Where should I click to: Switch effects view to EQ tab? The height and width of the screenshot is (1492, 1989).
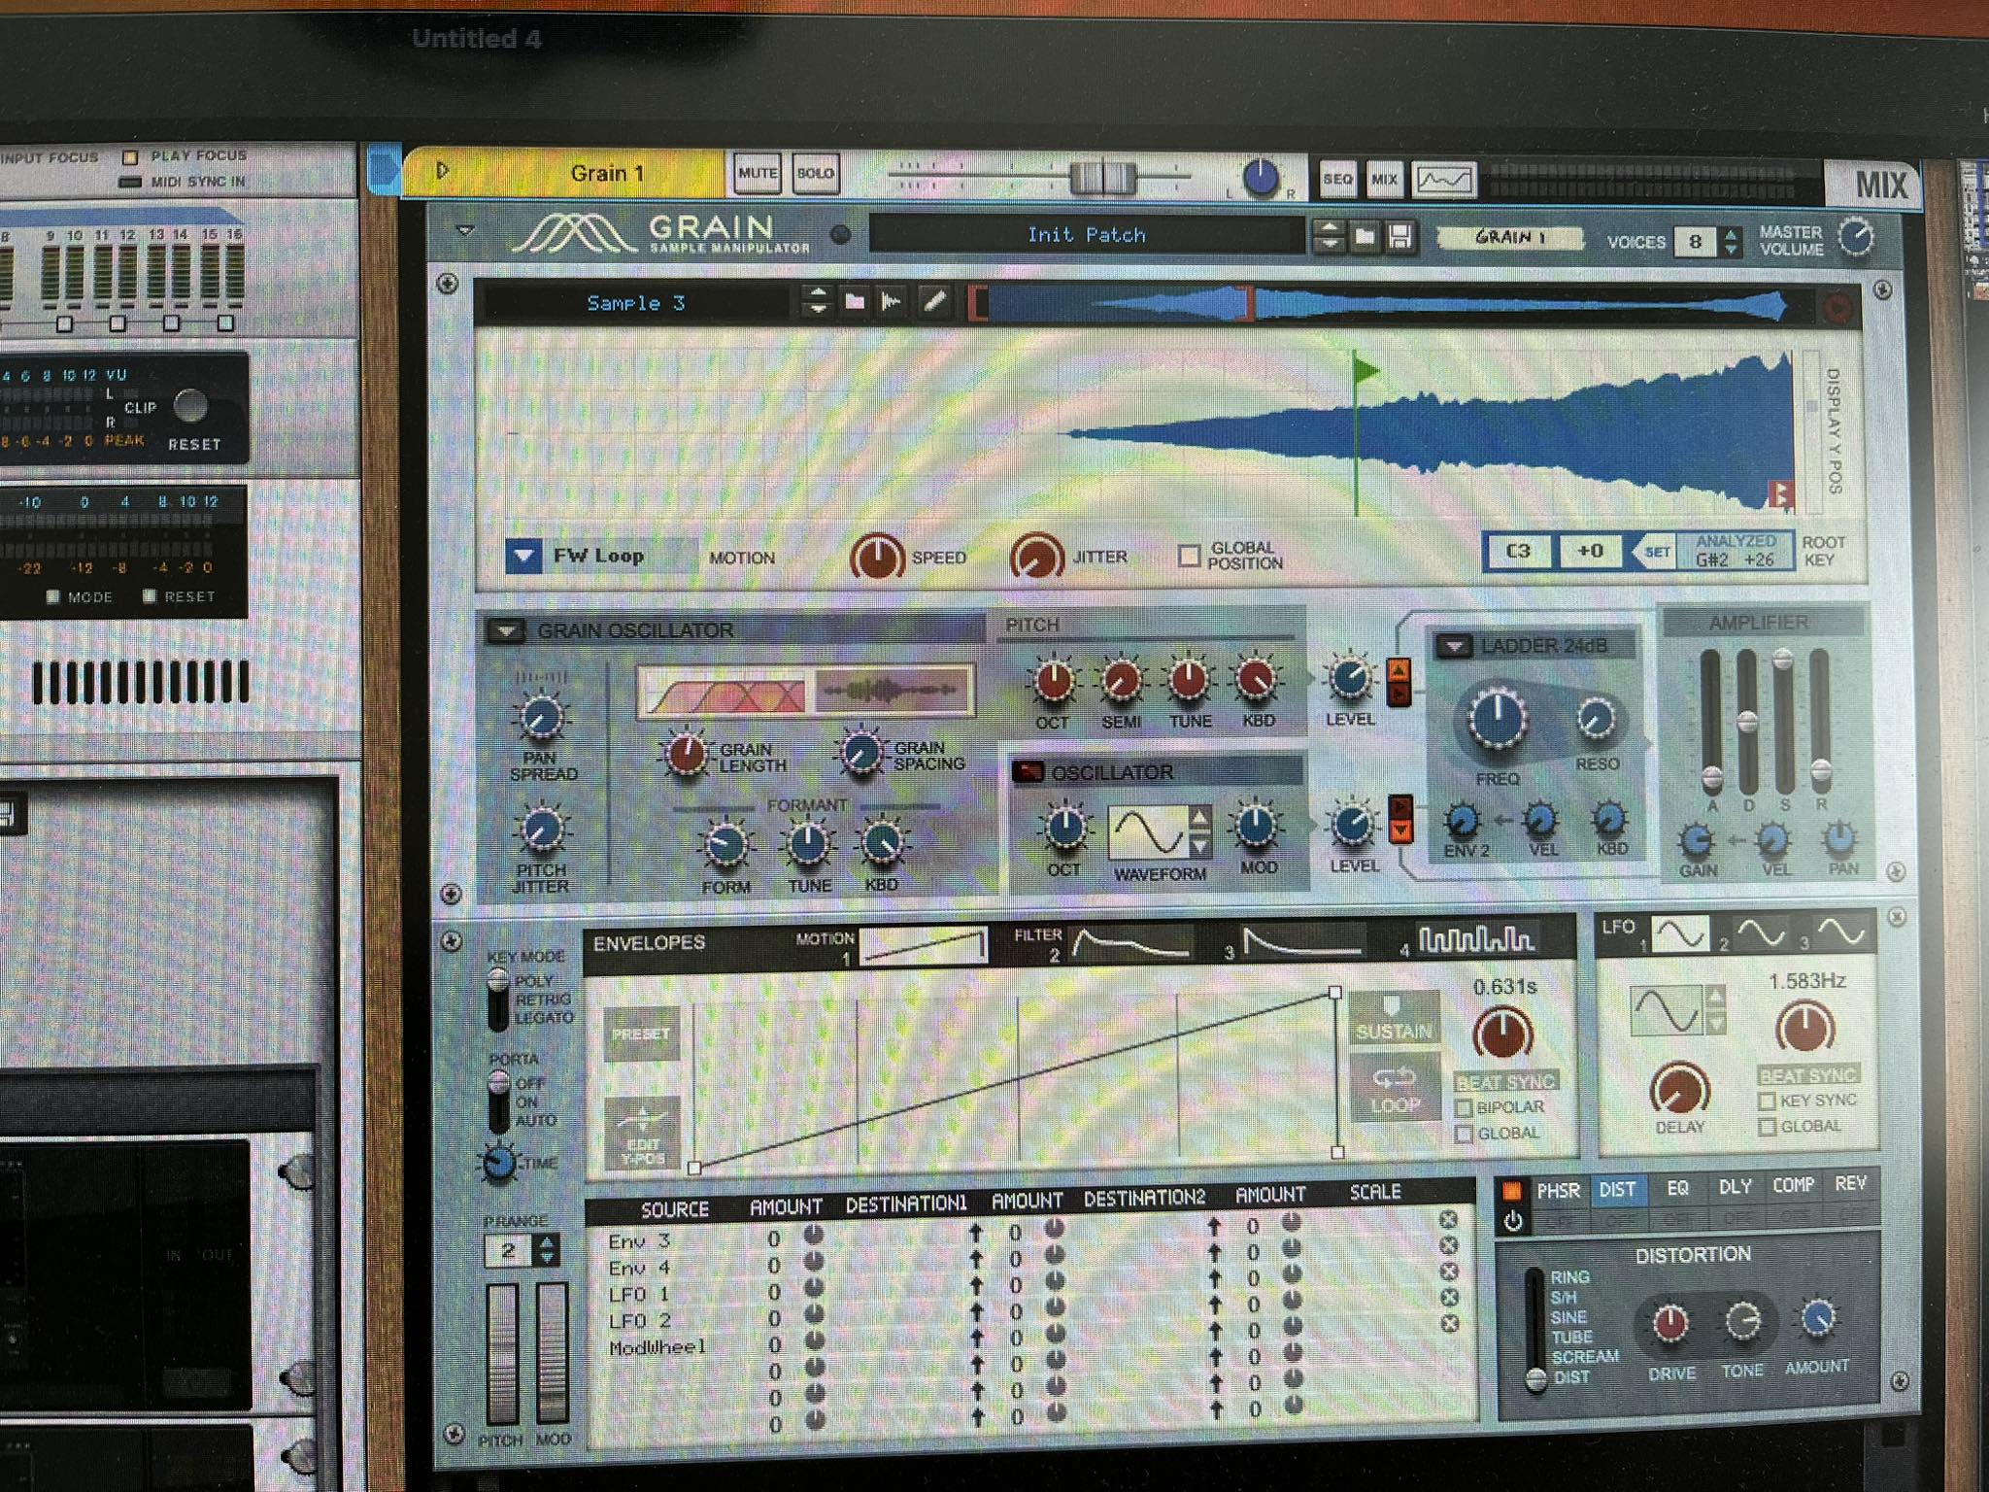[1677, 1188]
